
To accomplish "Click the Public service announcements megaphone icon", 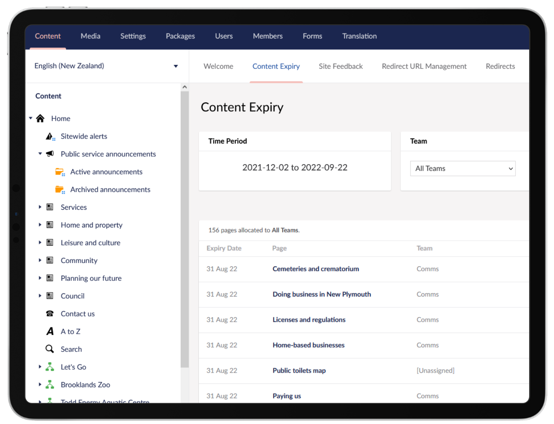I will 50,153.
